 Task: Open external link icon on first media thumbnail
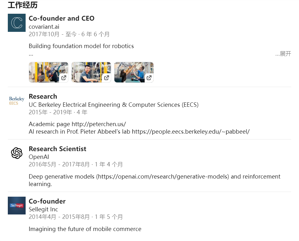tap(64, 78)
